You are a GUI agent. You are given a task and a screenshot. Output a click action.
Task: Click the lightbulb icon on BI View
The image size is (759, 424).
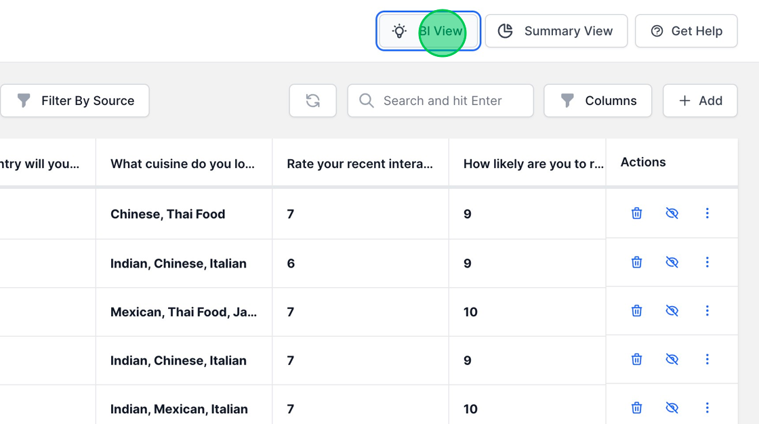tap(399, 31)
